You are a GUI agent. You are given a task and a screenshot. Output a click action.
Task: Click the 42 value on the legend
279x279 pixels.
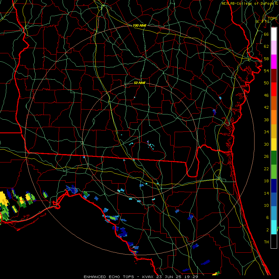266,108
